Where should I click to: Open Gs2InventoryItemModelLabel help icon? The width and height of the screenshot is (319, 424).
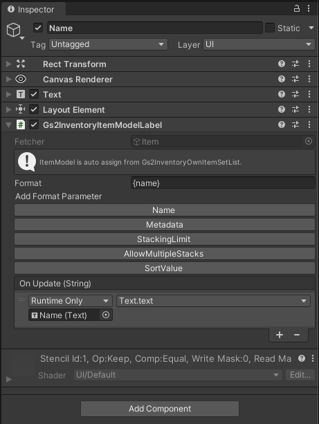[x=282, y=125]
